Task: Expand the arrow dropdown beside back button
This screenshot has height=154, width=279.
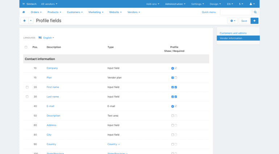Action: point(31,21)
